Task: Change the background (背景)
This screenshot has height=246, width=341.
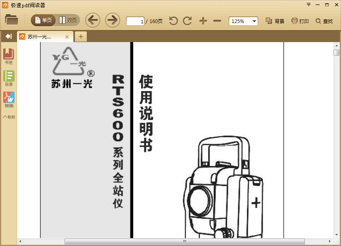Action: point(275,21)
